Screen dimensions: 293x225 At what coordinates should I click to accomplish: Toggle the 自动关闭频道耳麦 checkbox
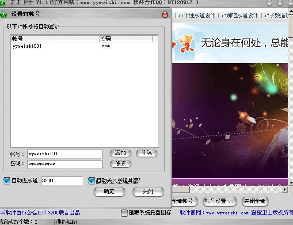[91, 180]
